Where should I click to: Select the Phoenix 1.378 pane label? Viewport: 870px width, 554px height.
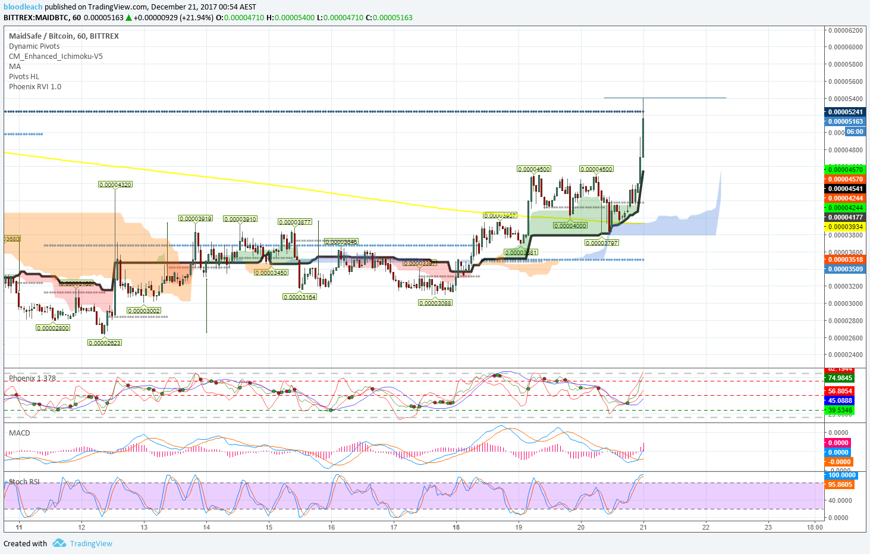32,378
